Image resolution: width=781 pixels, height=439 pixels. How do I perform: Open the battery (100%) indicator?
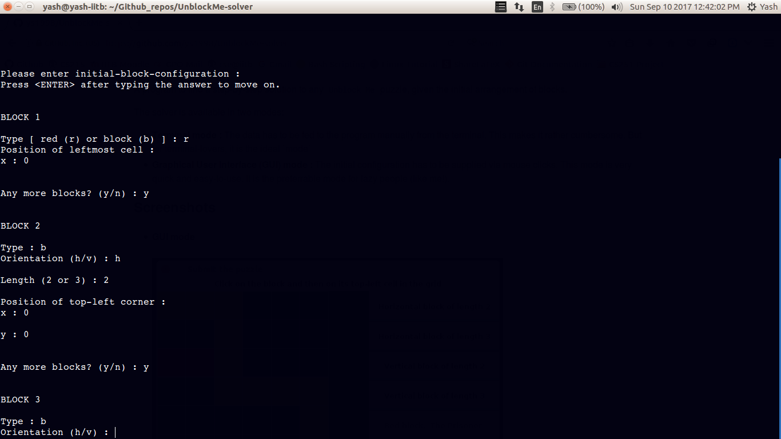point(583,7)
